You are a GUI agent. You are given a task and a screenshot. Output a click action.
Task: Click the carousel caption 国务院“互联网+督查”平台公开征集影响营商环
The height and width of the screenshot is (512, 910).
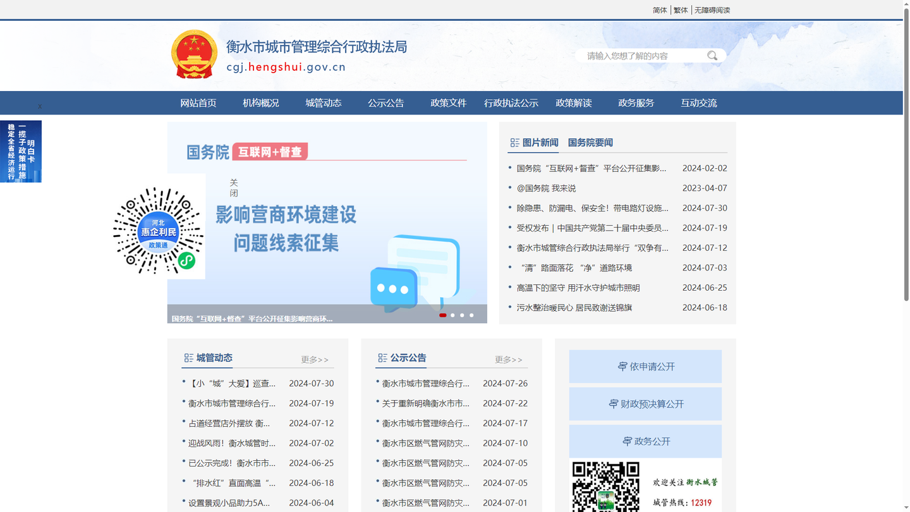(252, 319)
